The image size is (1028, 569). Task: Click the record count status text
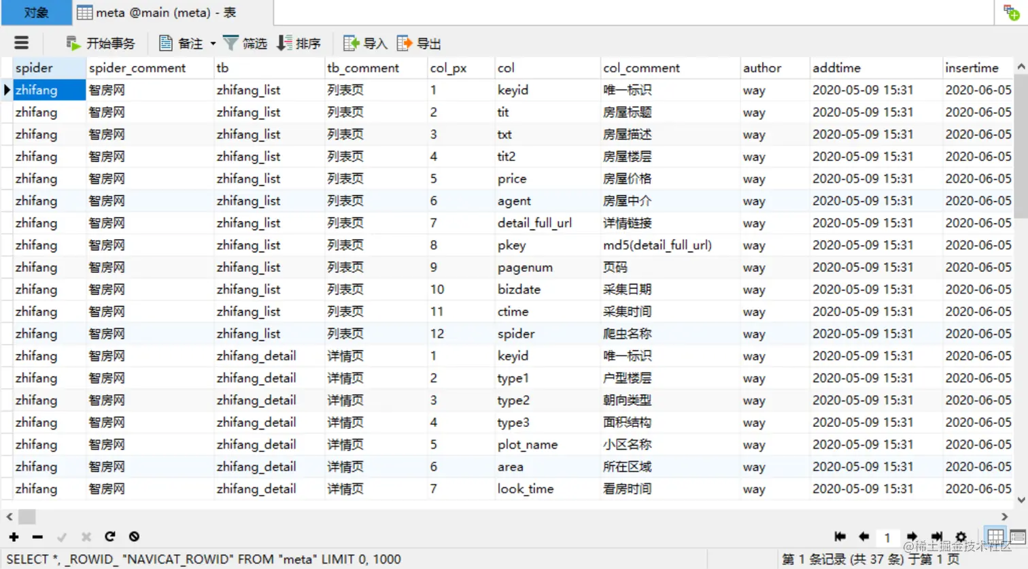pos(870,559)
